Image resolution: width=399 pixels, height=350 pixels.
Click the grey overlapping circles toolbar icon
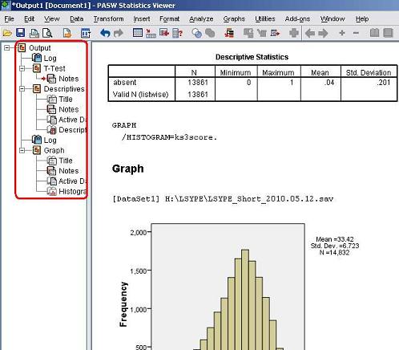pyautogui.click(x=210, y=33)
